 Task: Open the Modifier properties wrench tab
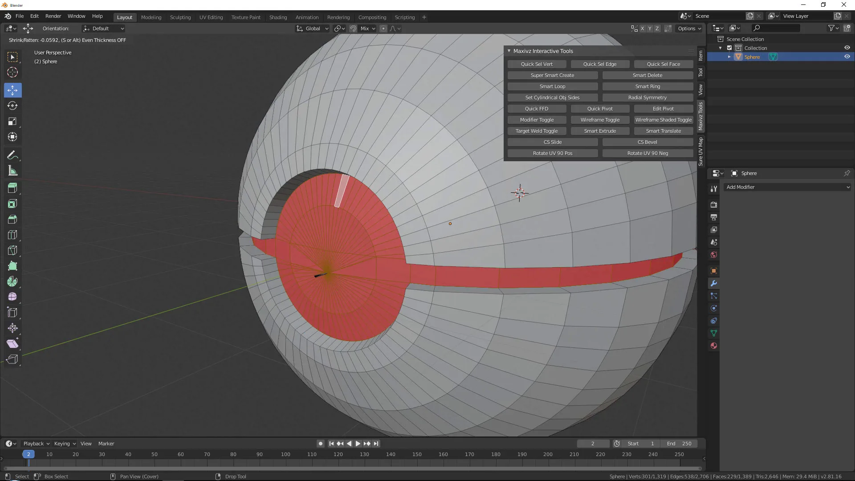tap(714, 283)
